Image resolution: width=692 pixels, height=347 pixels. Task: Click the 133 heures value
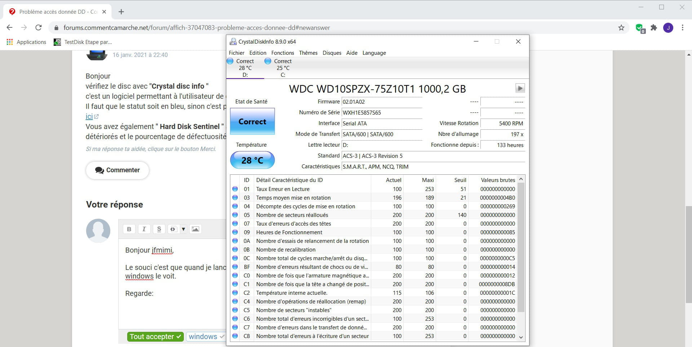[x=502, y=145]
